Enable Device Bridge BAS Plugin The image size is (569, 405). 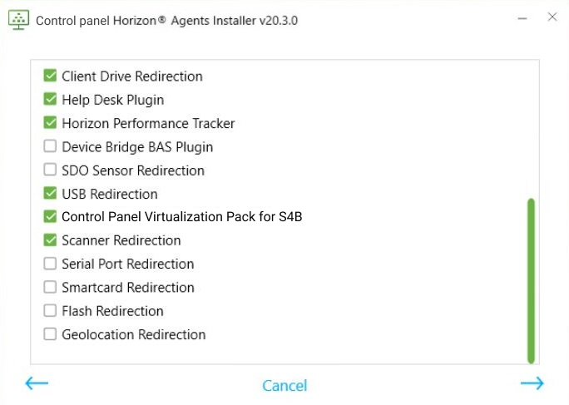(x=50, y=147)
